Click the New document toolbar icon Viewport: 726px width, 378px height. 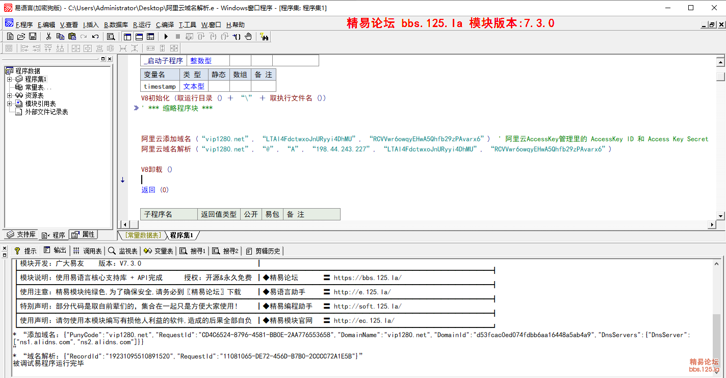coord(10,36)
